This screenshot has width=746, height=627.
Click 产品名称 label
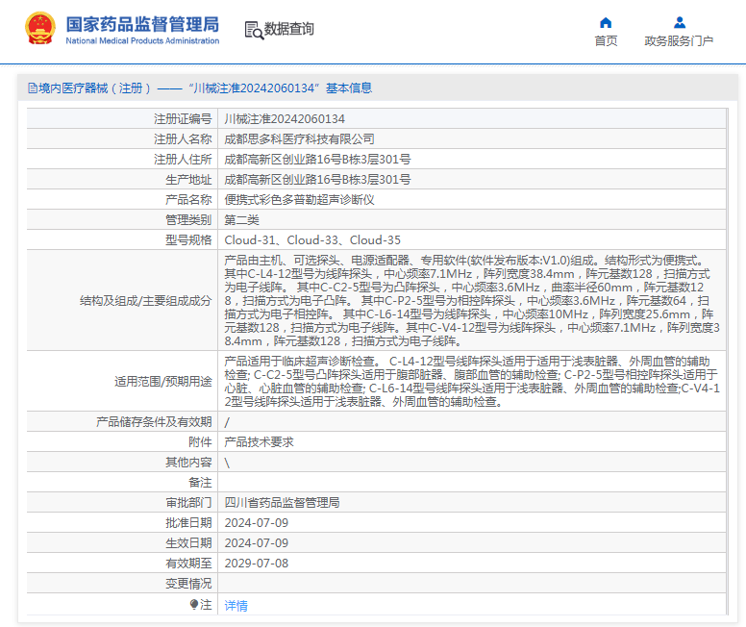click(x=188, y=199)
